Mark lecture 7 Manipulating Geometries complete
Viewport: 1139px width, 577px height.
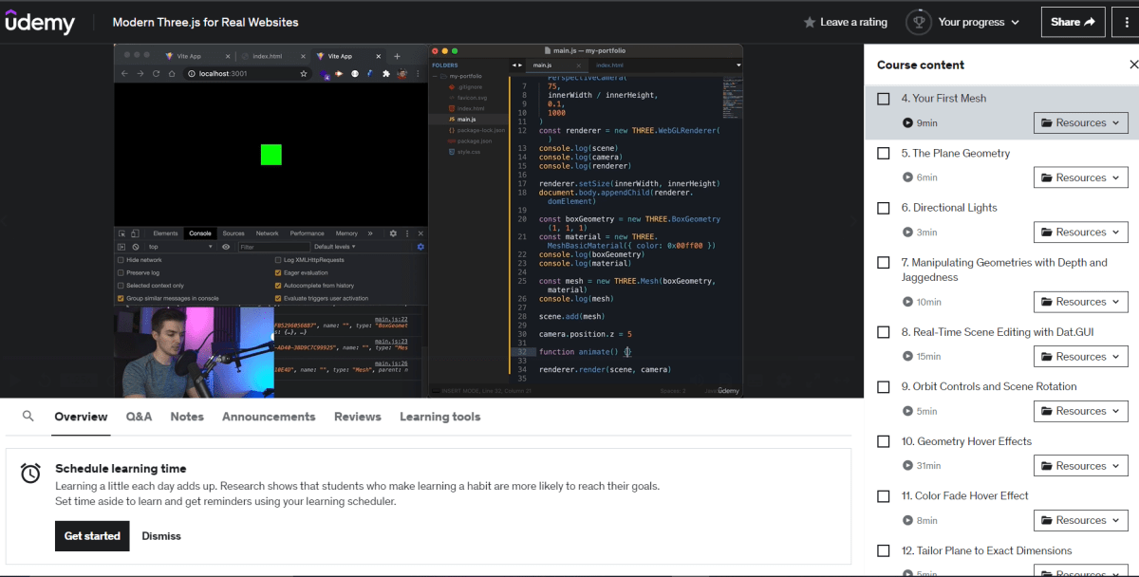pyautogui.click(x=884, y=263)
